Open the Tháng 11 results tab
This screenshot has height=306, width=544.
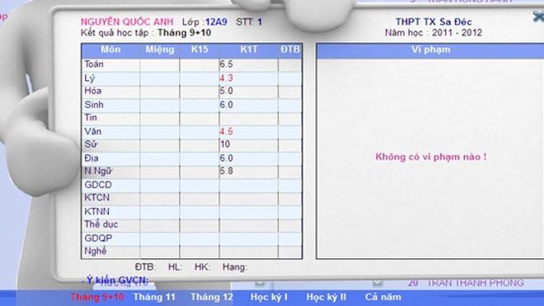[x=154, y=297]
